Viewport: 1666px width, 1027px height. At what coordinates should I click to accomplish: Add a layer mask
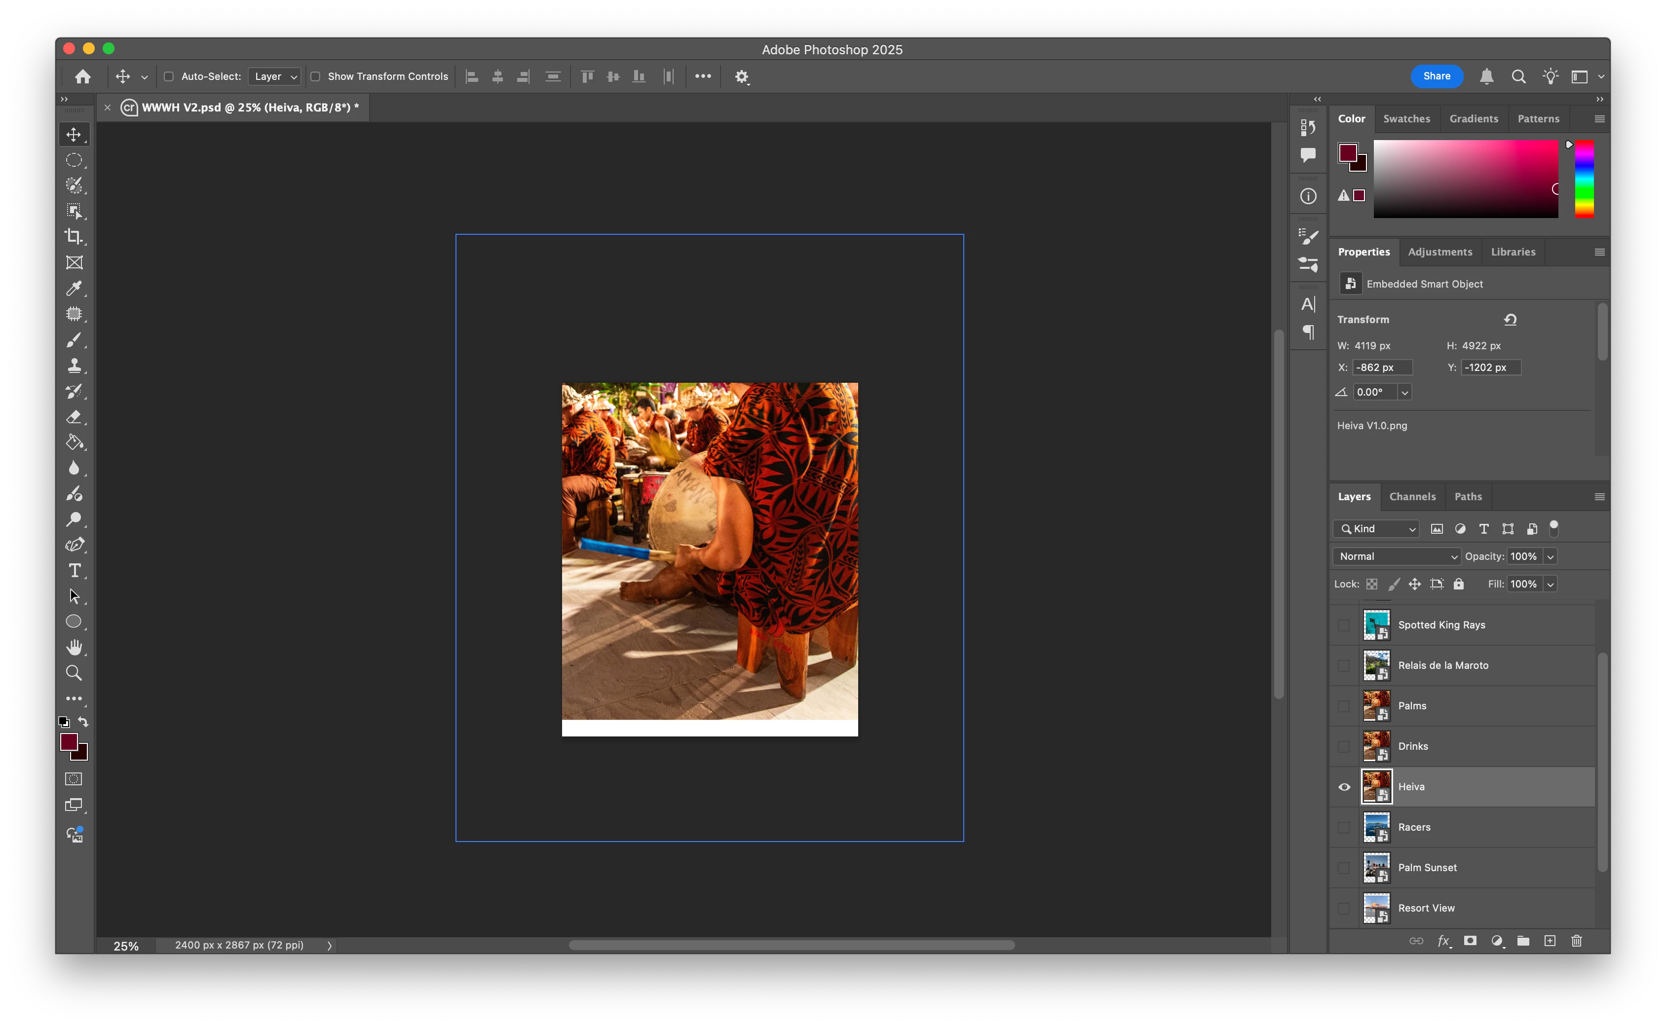[x=1470, y=941]
